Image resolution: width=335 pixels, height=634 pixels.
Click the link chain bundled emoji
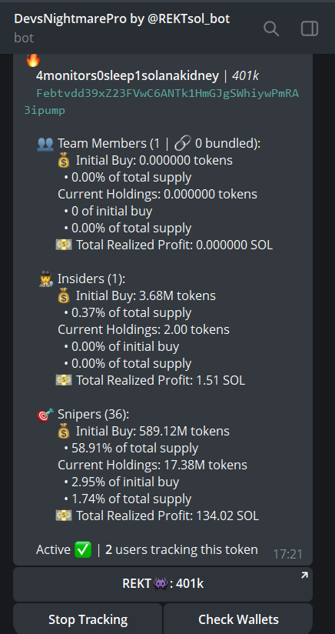coord(183,144)
